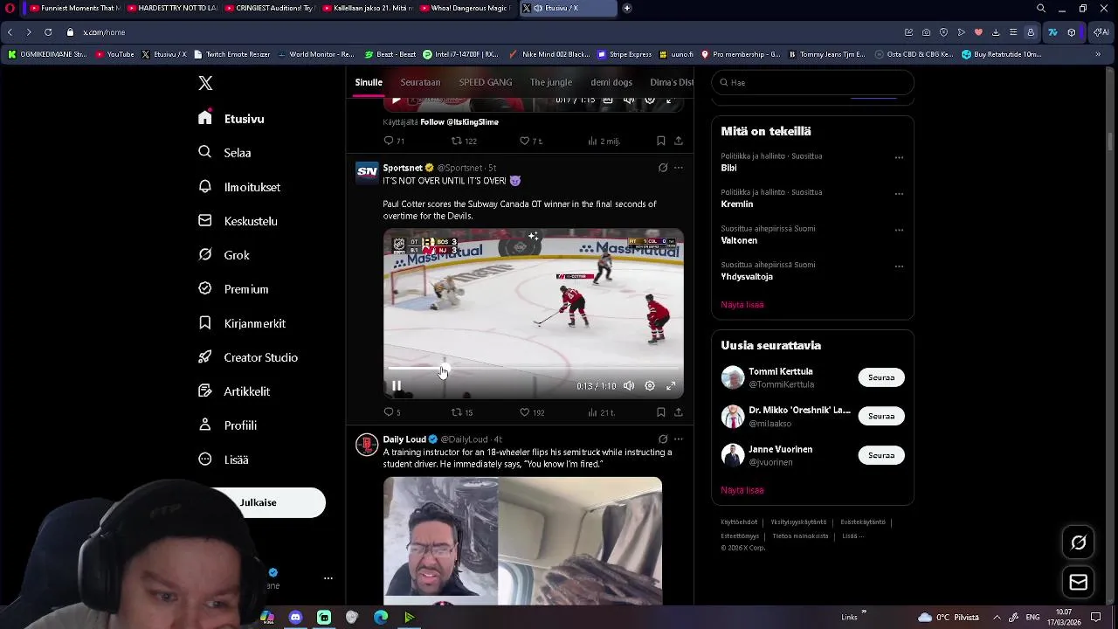This screenshot has width=1118, height=629.
Task: Bookmark the Sportsnet post
Action: 660,412
